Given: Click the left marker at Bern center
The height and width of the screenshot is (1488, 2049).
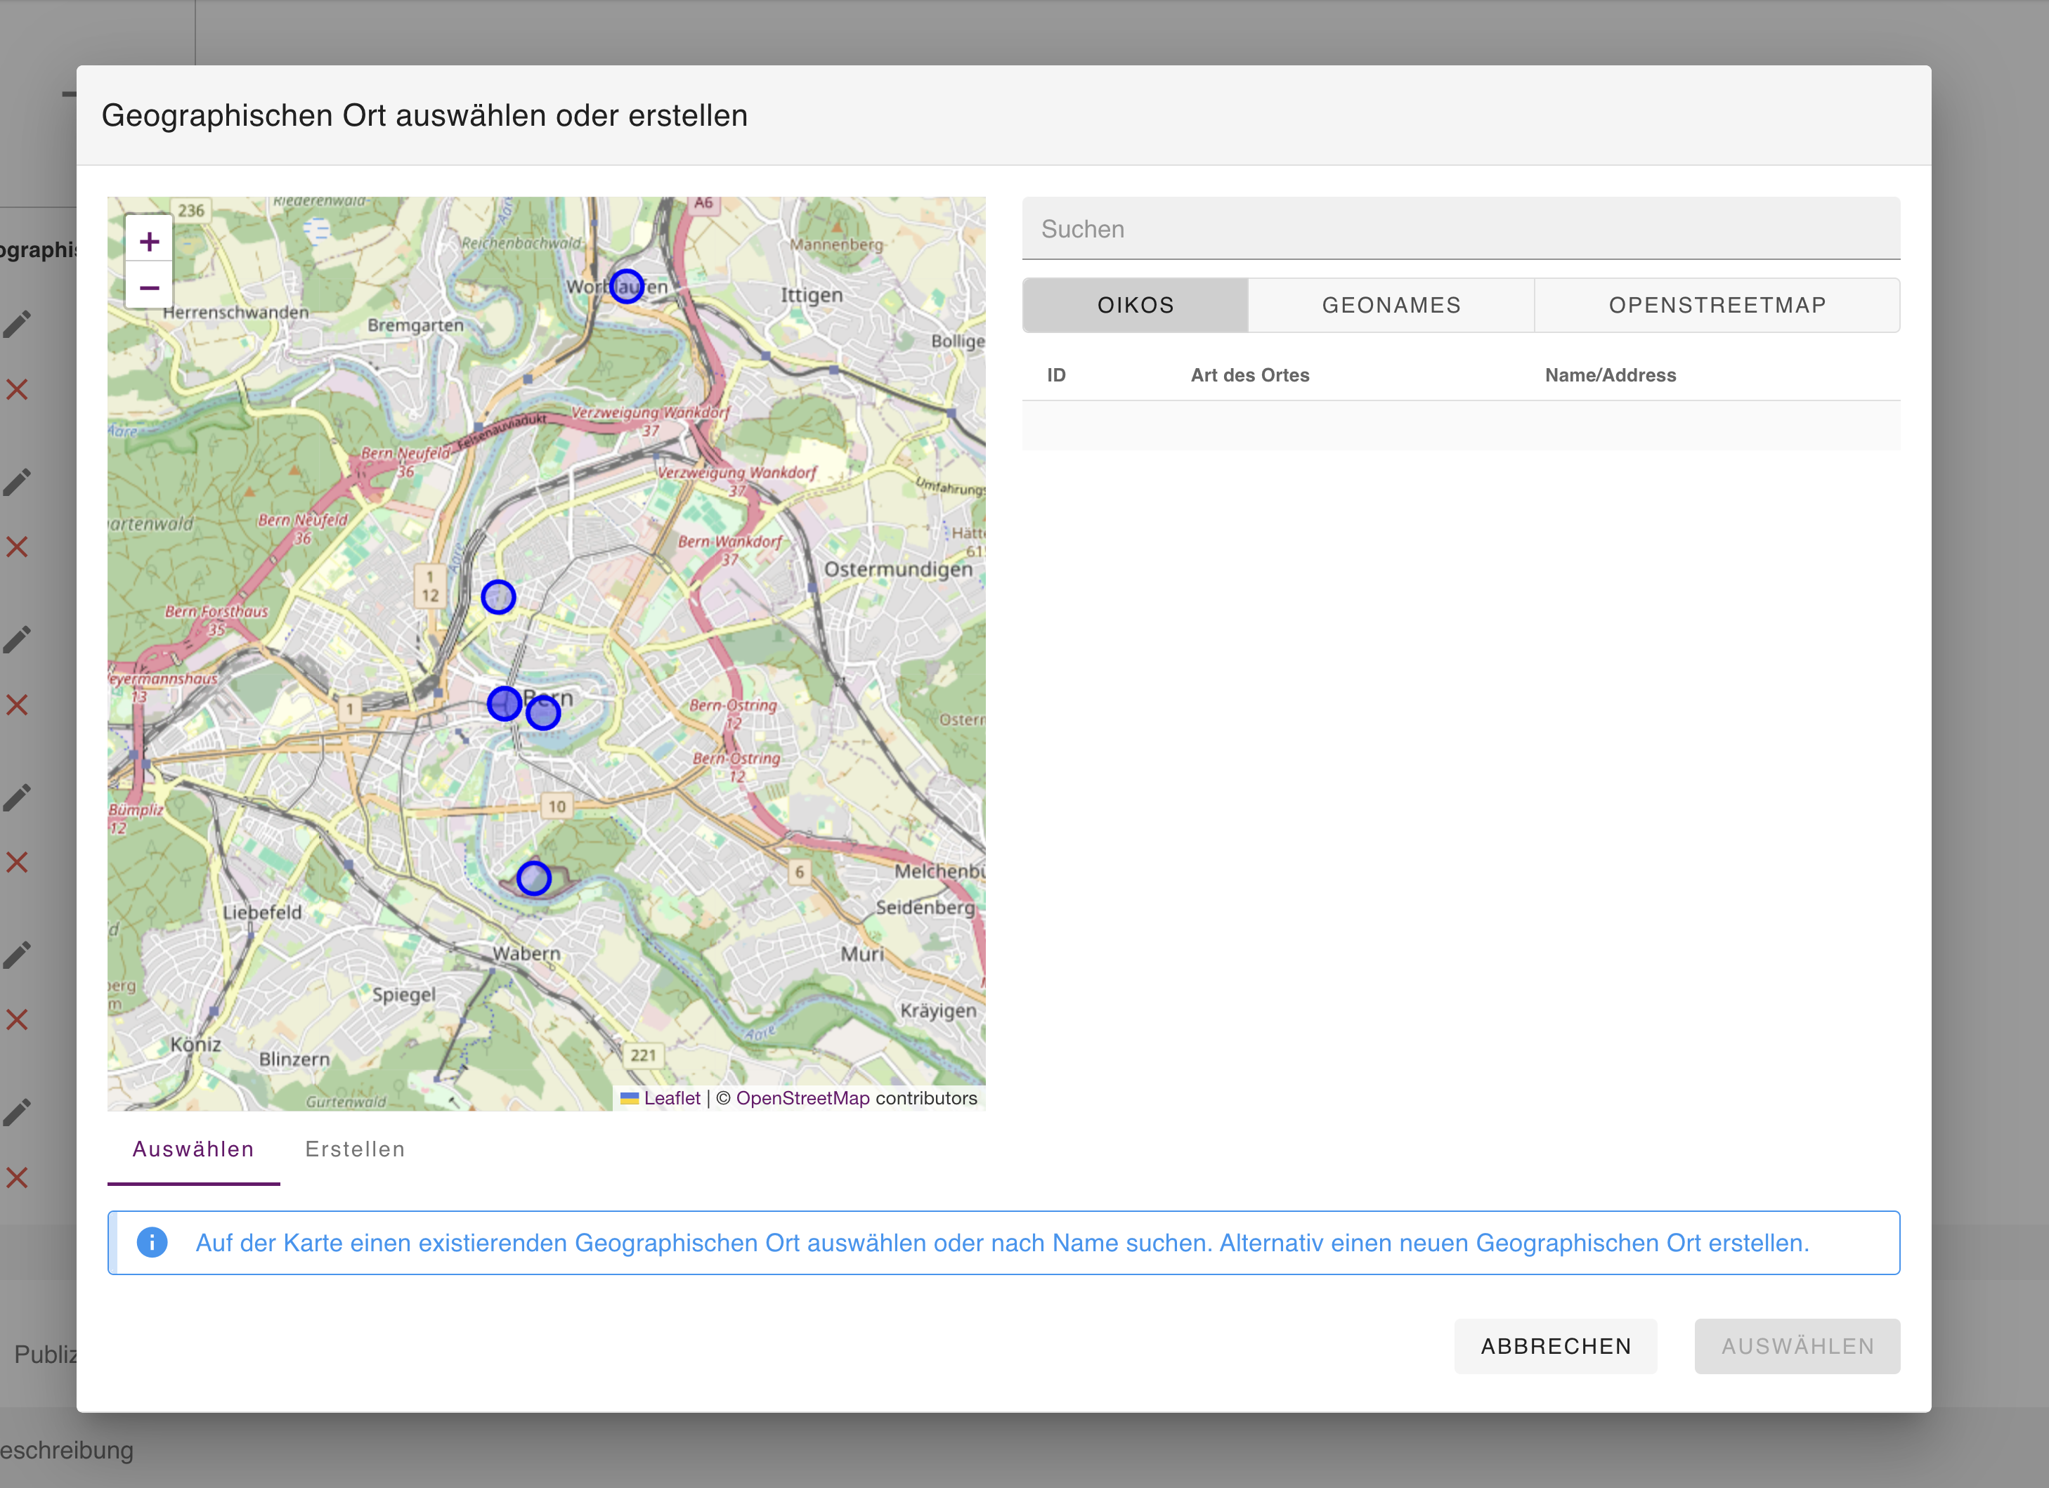Looking at the screenshot, I should tap(504, 703).
